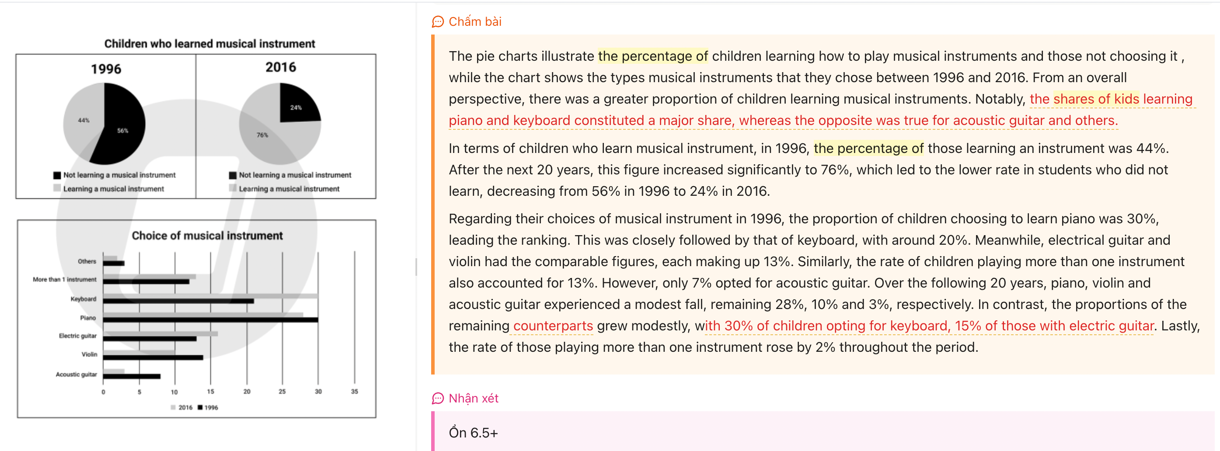Click the Piano 1996 black bar

210,320
